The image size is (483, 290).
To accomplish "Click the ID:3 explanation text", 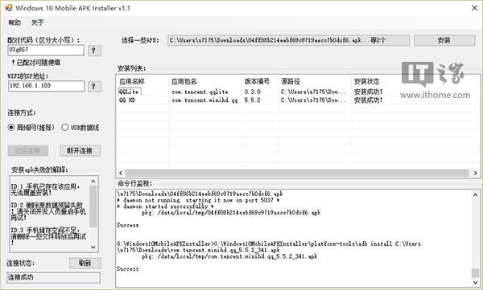I will 48,236.
